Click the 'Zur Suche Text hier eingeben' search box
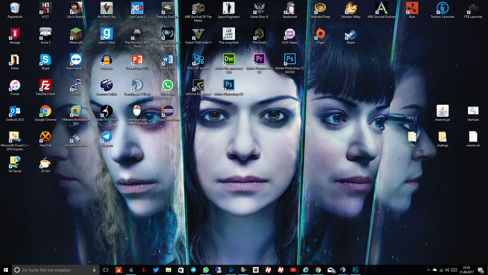Image resolution: width=488 pixels, height=275 pixels. pos(55,270)
